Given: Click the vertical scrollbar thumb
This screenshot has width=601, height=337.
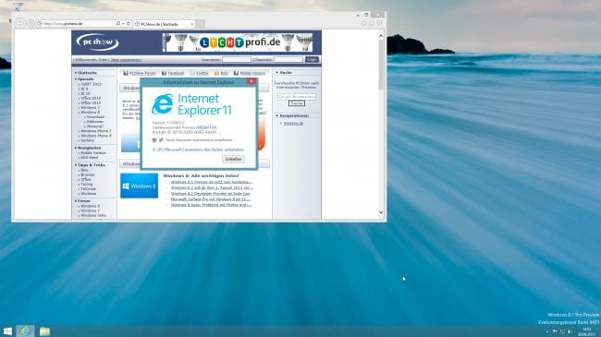Looking at the screenshot, I should point(381,66).
